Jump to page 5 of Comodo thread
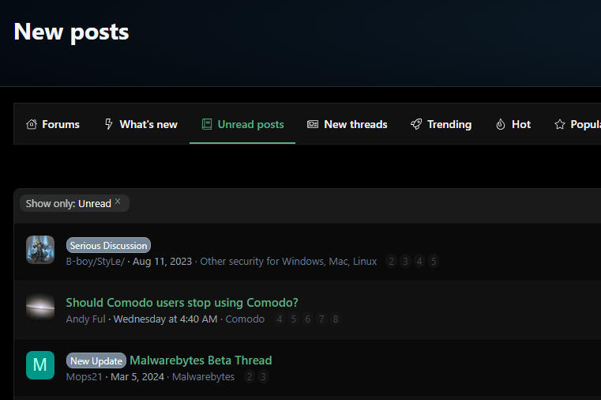The image size is (601, 400). (294, 319)
